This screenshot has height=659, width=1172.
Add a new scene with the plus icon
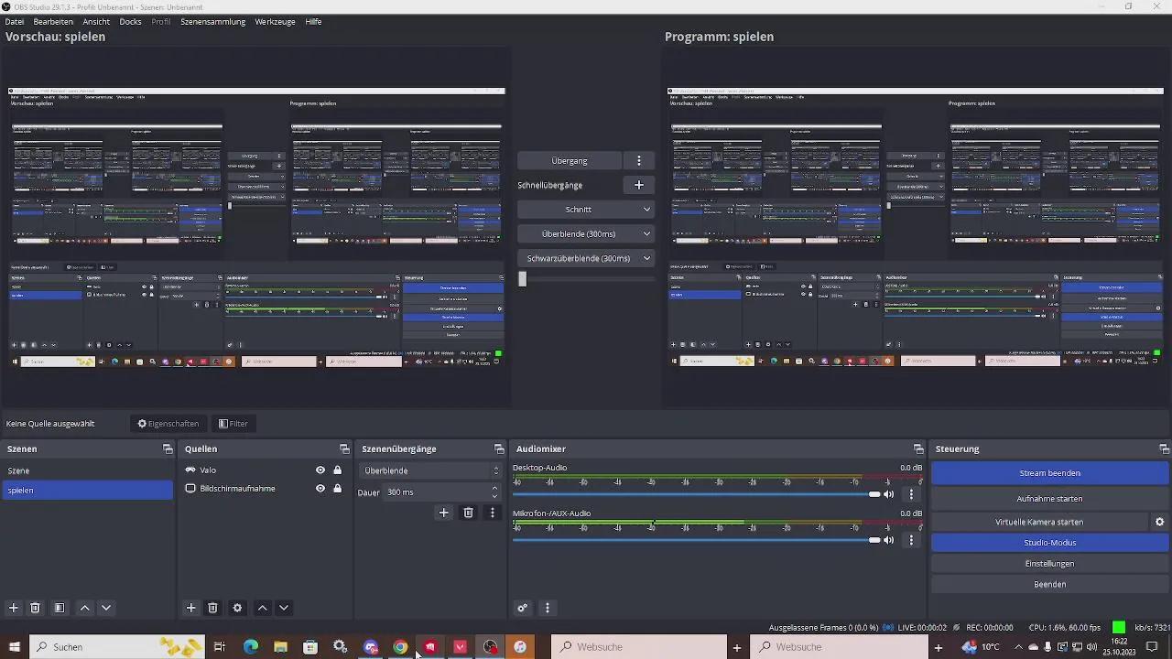(x=14, y=608)
